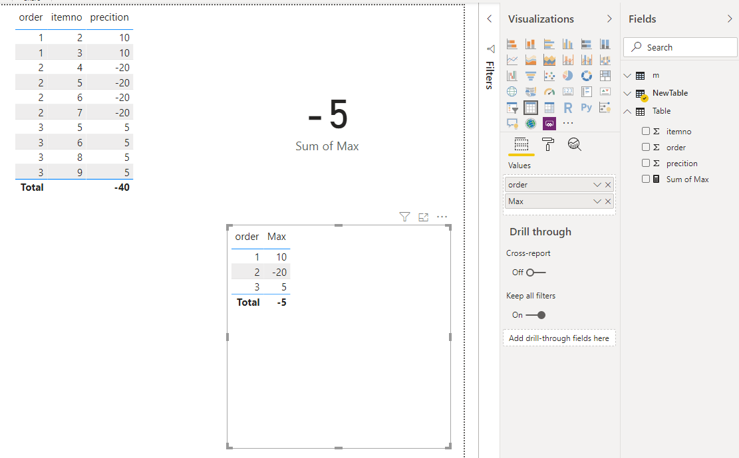Open more visuals ellipsis menu

tap(568, 124)
